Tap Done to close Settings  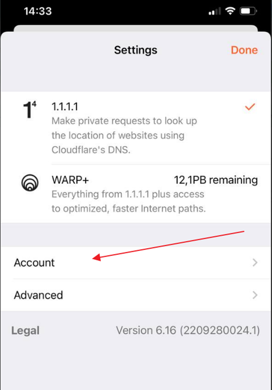244,50
